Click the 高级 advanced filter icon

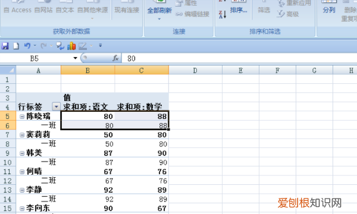[x=281, y=14]
